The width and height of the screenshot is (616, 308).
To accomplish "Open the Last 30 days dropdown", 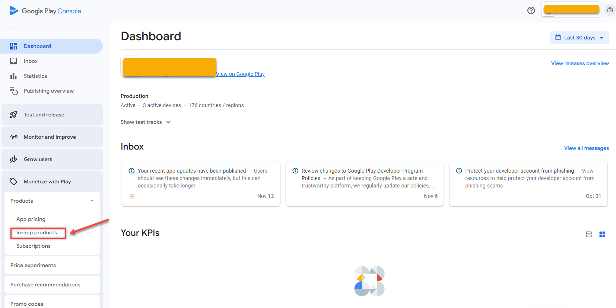I will (580, 38).
